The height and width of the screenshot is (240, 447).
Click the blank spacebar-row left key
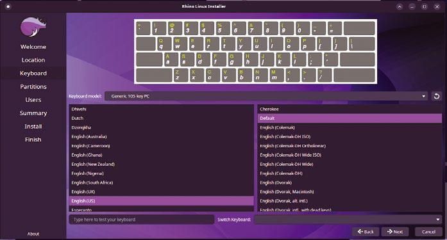[154, 76]
